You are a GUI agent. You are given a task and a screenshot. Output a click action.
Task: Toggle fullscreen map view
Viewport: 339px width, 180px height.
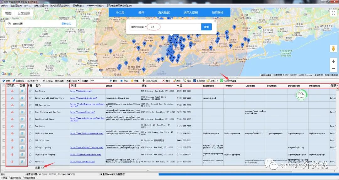[x=333, y=13]
